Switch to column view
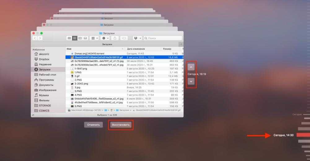This screenshot has width=310, height=161. click(x=80, y=38)
